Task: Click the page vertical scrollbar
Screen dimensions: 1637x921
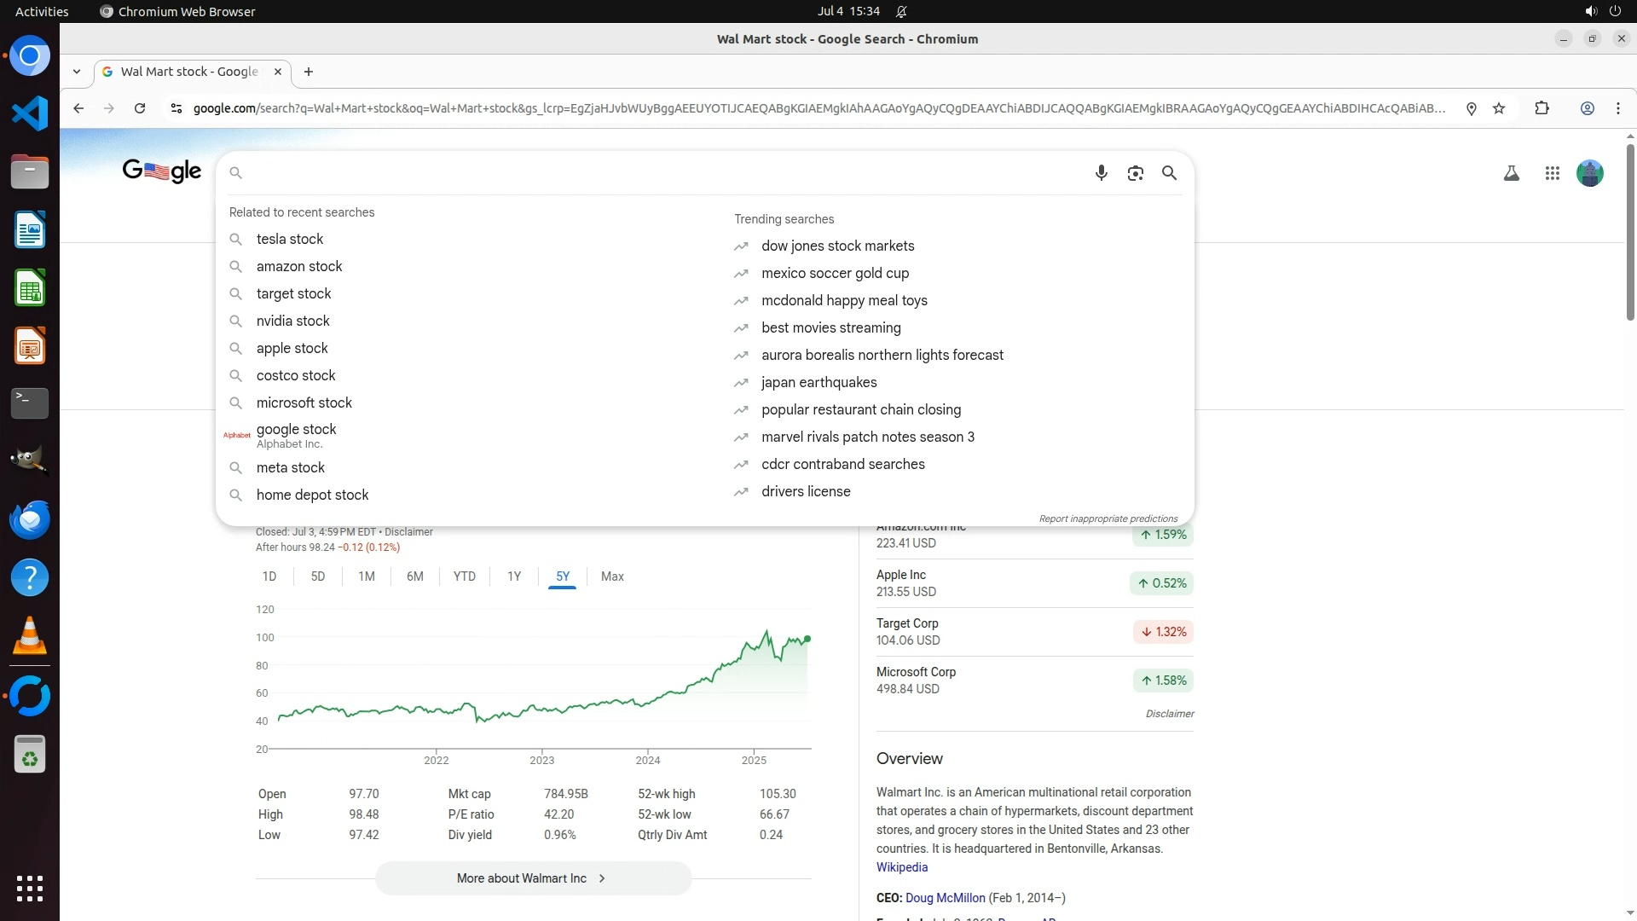Action: click(1629, 230)
